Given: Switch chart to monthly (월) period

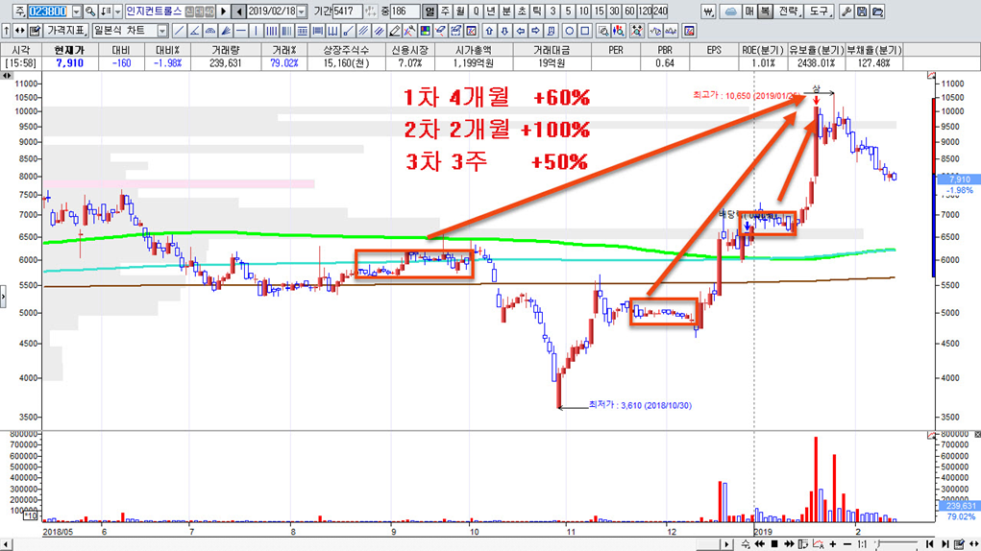Looking at the screenshot, I should point(460,12).
